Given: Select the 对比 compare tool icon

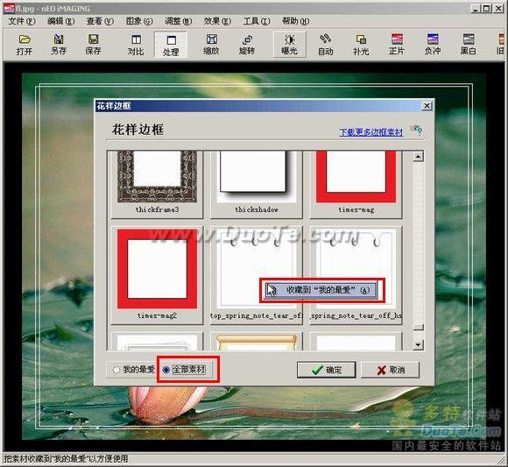Looking at the screenshot, I should (x=136, y=45).
